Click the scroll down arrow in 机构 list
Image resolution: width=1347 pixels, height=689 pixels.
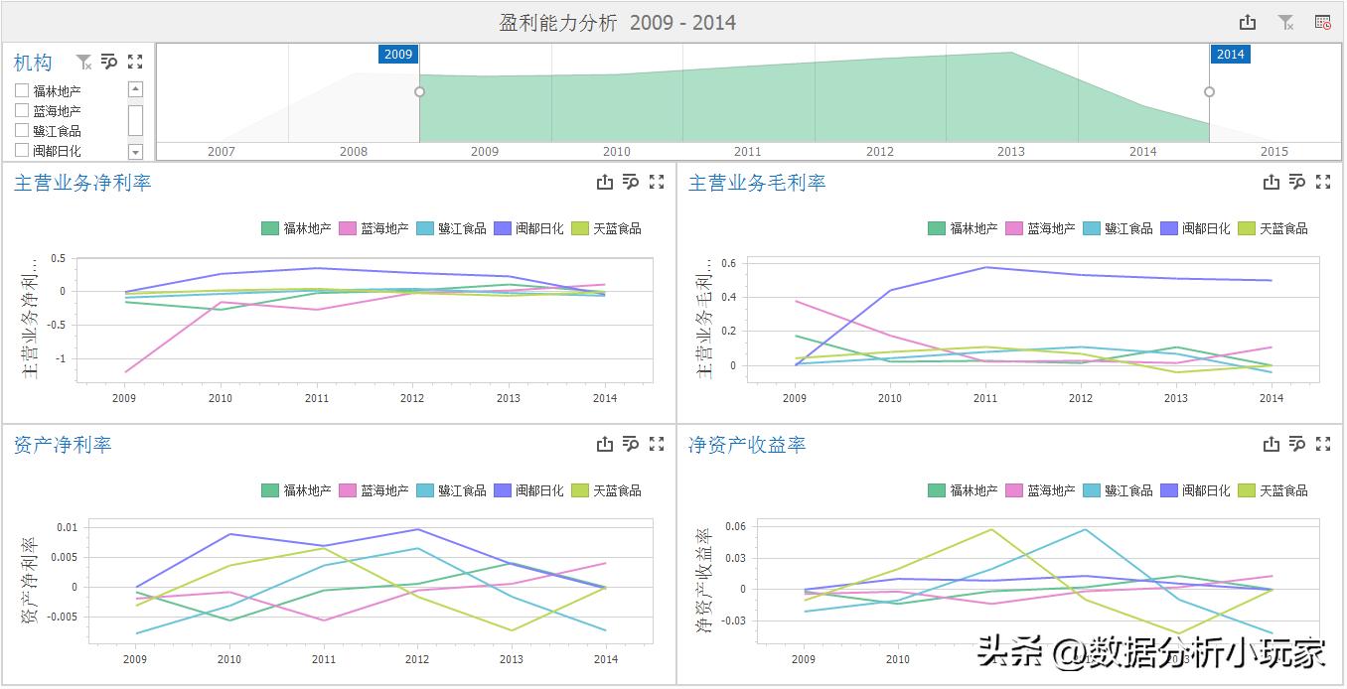tap(134, 150)
